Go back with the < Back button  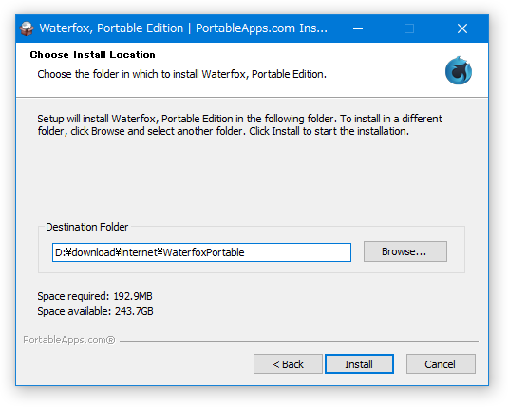[288, 364]
